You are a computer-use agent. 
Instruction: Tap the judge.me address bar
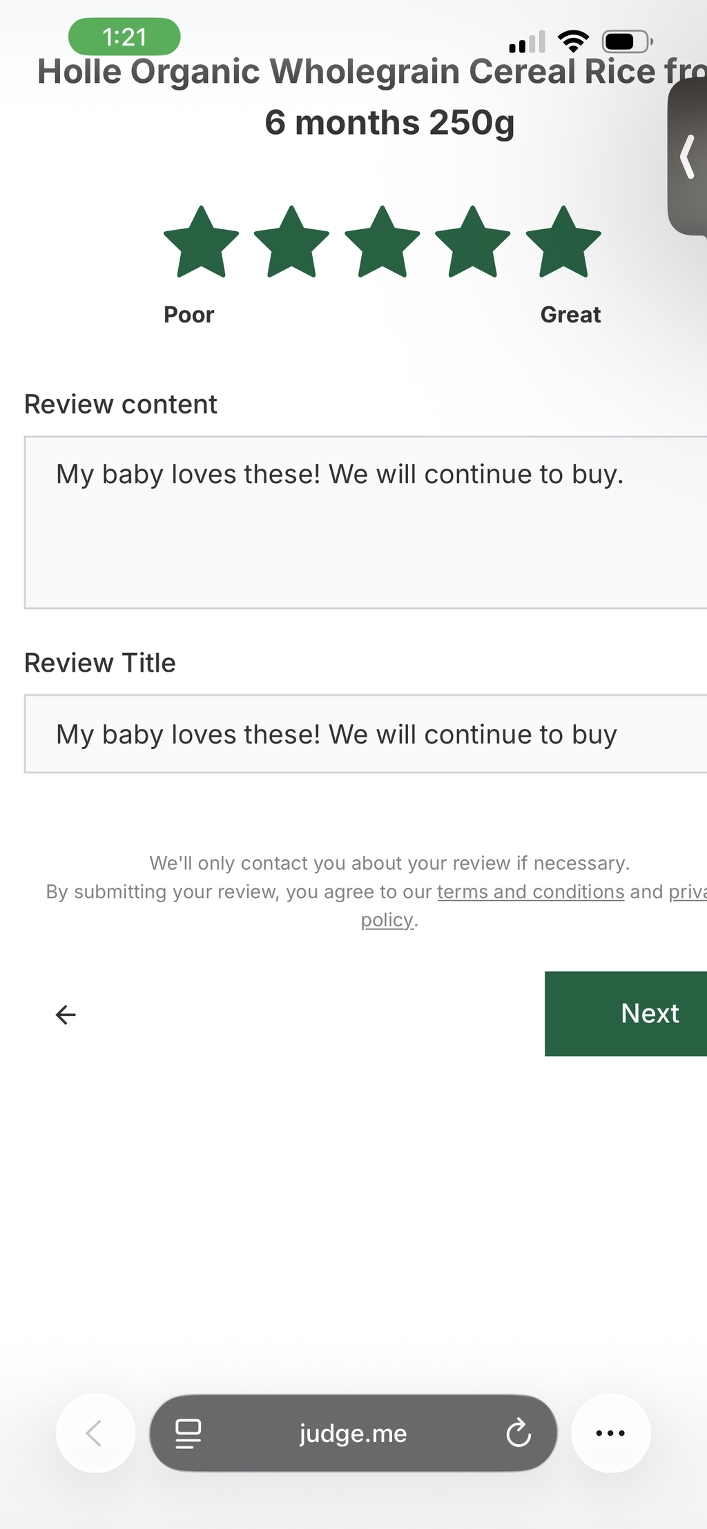click(353, 1433)
